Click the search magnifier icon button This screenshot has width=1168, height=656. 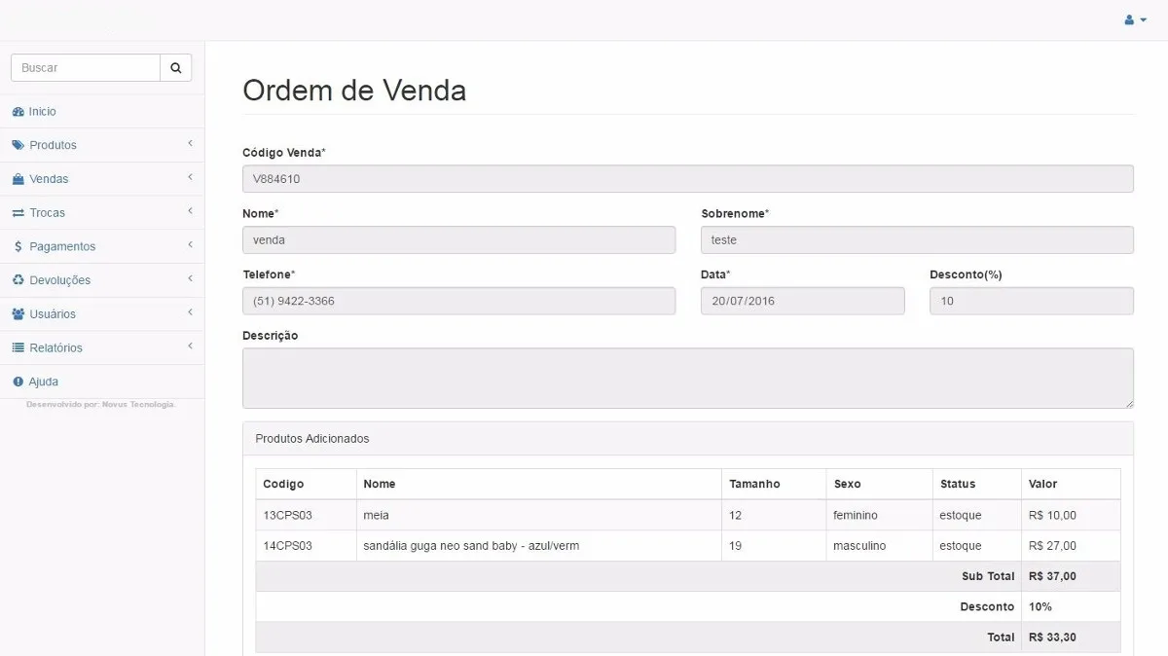176,68
